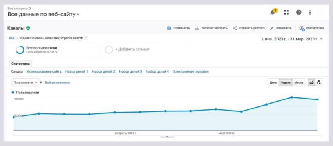The width and height of the screenshot is (333, 146).
Task: Click the Открыть доступ share icon
Action: click(x=235, y=28)
